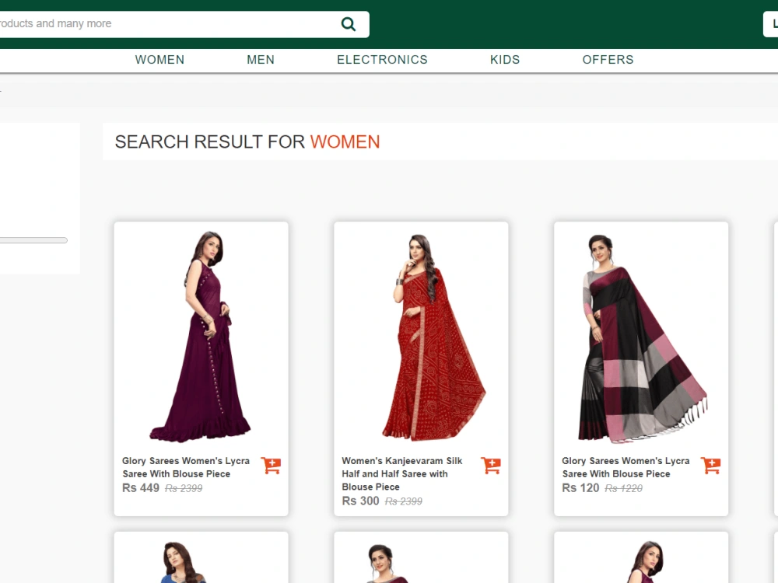This screenshot has height=583, width=778.
Task: Open the ELECTRONICS category menu
Action: 382,60
